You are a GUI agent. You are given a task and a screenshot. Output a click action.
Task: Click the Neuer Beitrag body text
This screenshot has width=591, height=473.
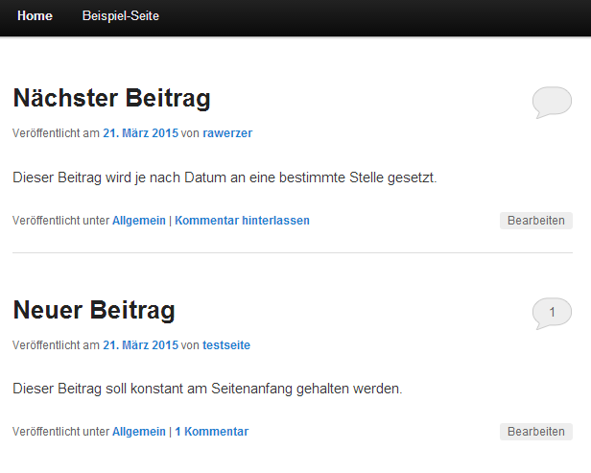[207, 389]
